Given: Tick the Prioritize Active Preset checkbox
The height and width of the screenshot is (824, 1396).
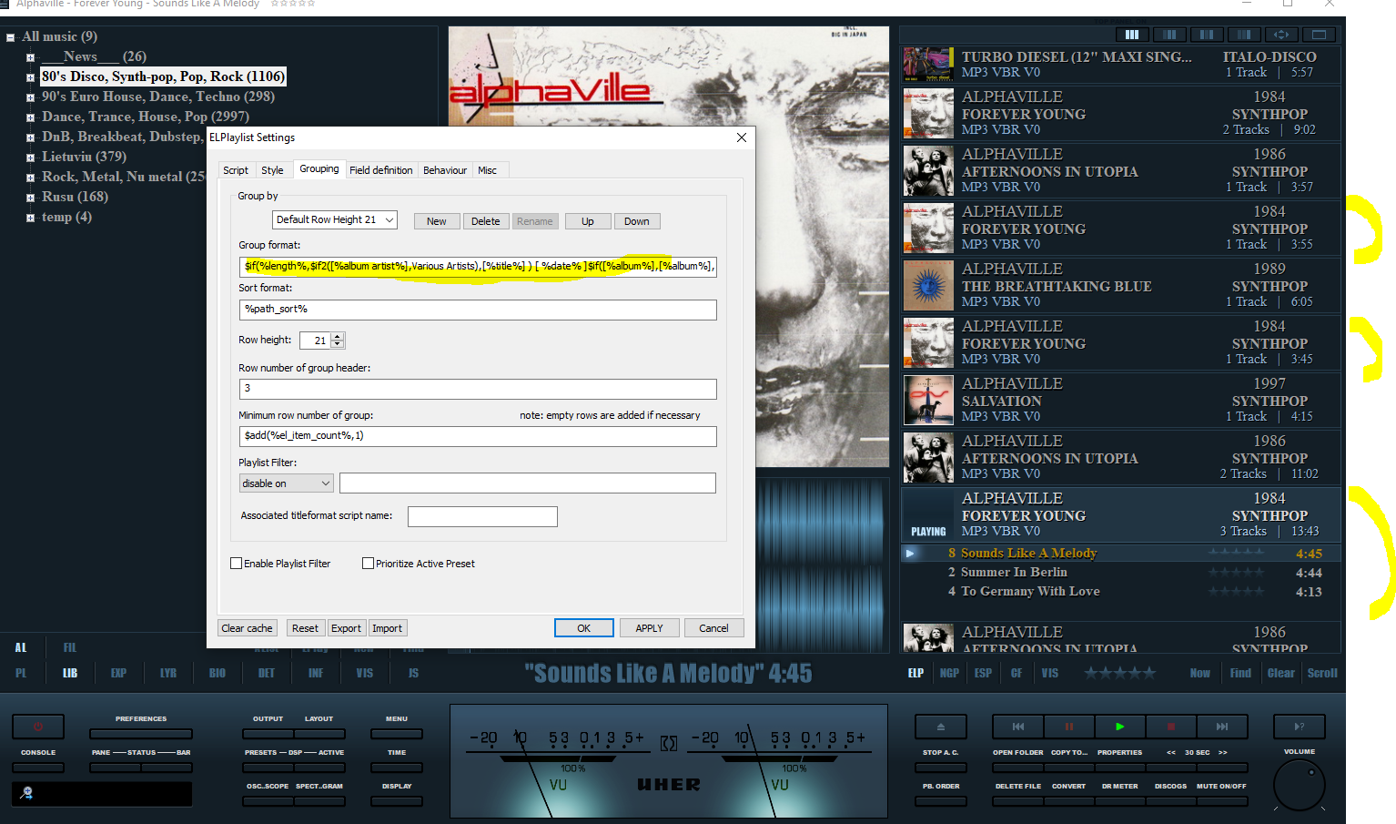Looking at the screenshot, I should coord(368,564).
